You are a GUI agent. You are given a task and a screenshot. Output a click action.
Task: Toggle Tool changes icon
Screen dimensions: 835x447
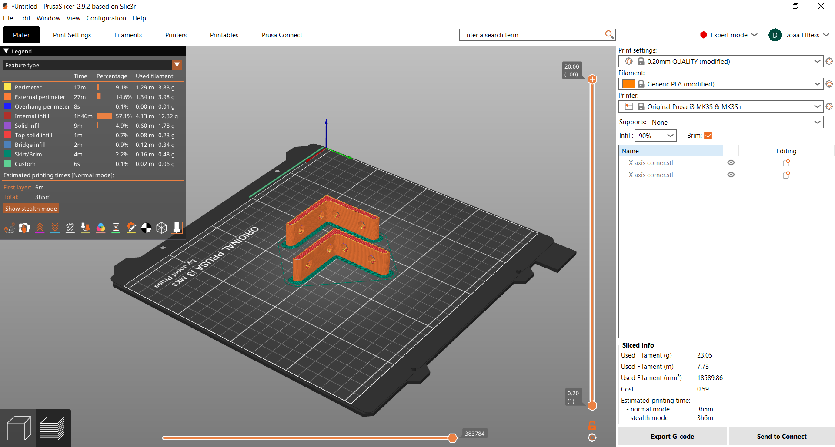pos(86,228)
